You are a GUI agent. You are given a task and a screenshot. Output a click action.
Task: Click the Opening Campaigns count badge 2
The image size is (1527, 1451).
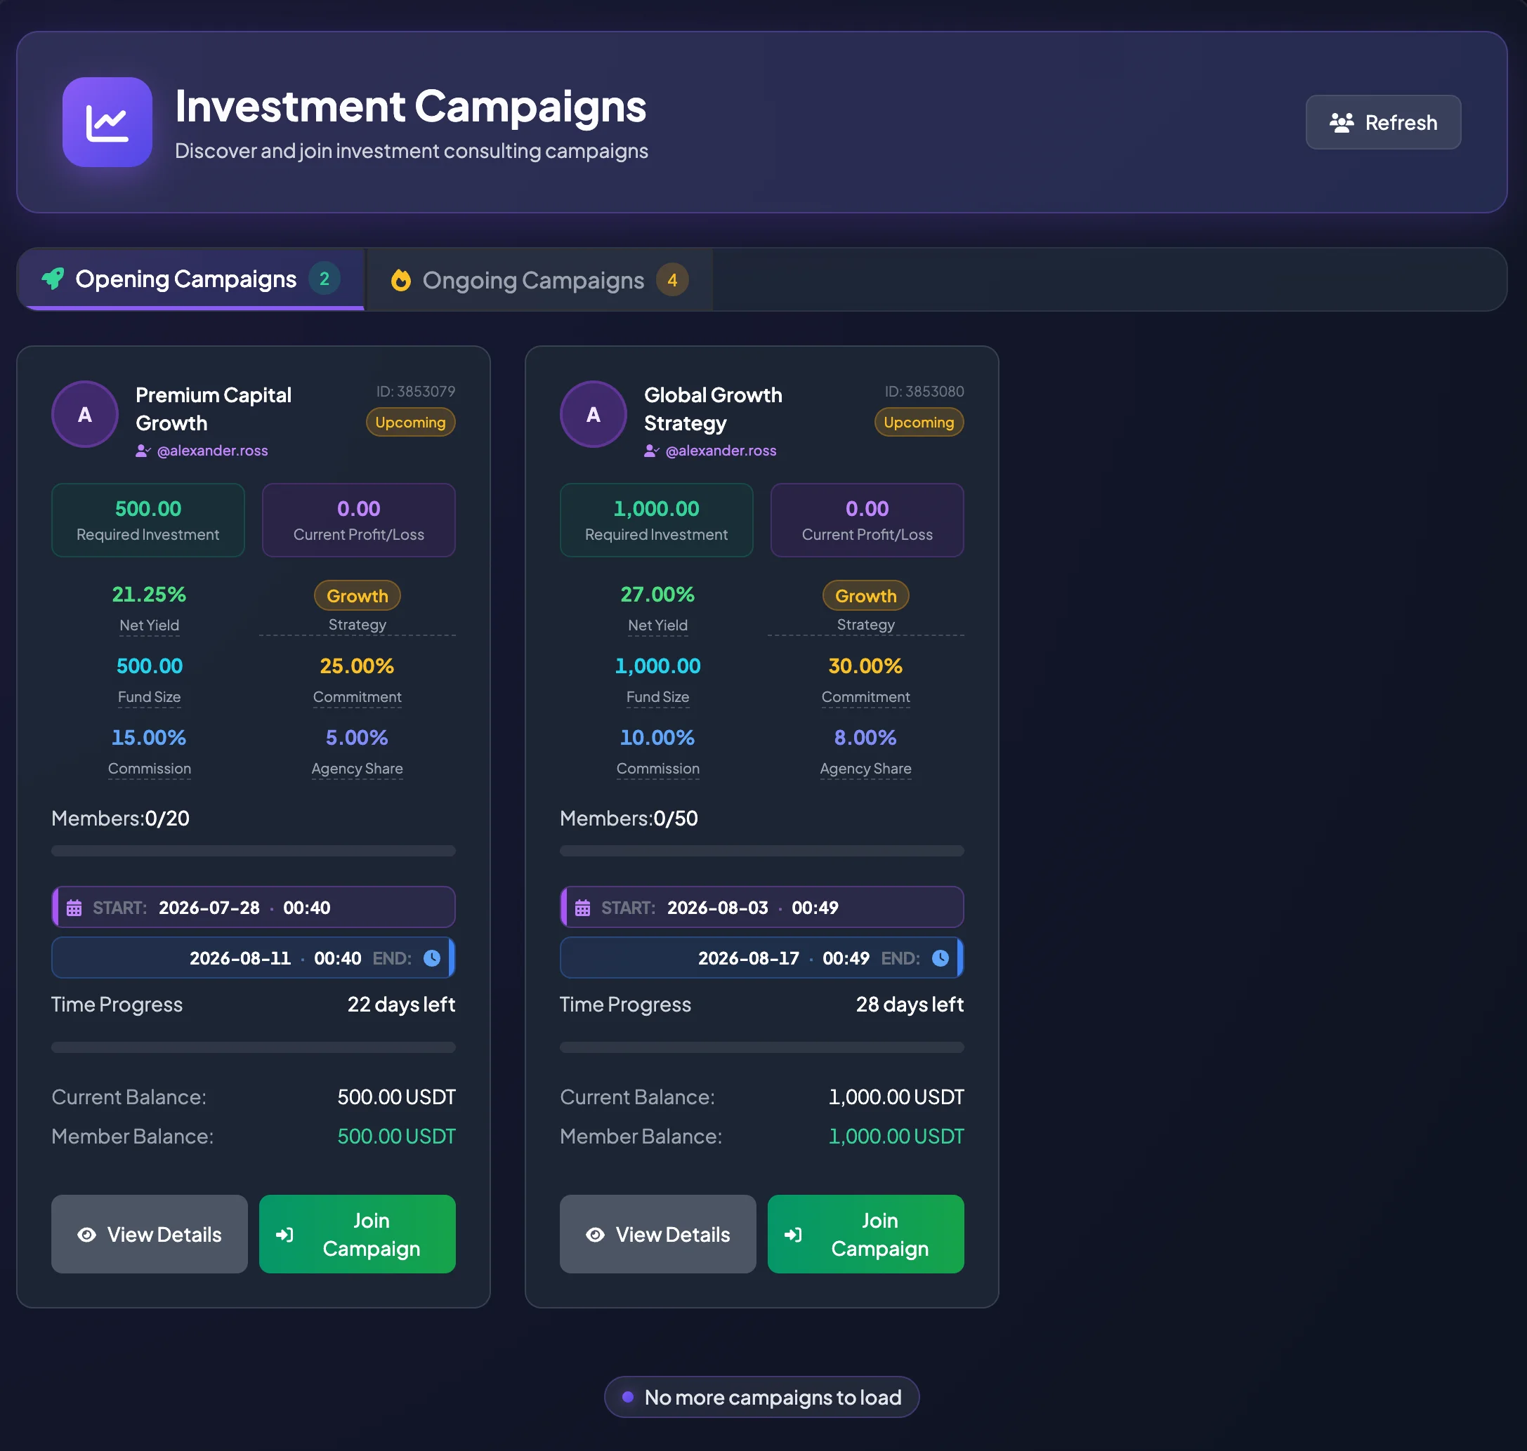pyautogui.click(x=325, y=279)
